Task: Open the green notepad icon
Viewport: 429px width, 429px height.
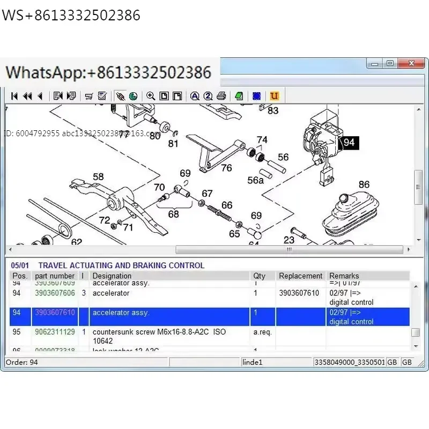Action: [239, 97]
